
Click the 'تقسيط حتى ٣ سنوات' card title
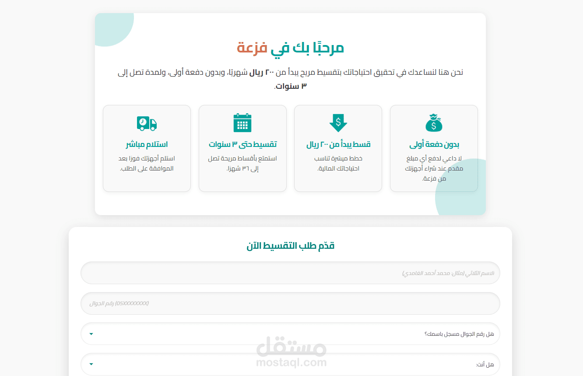pos(242,145)
